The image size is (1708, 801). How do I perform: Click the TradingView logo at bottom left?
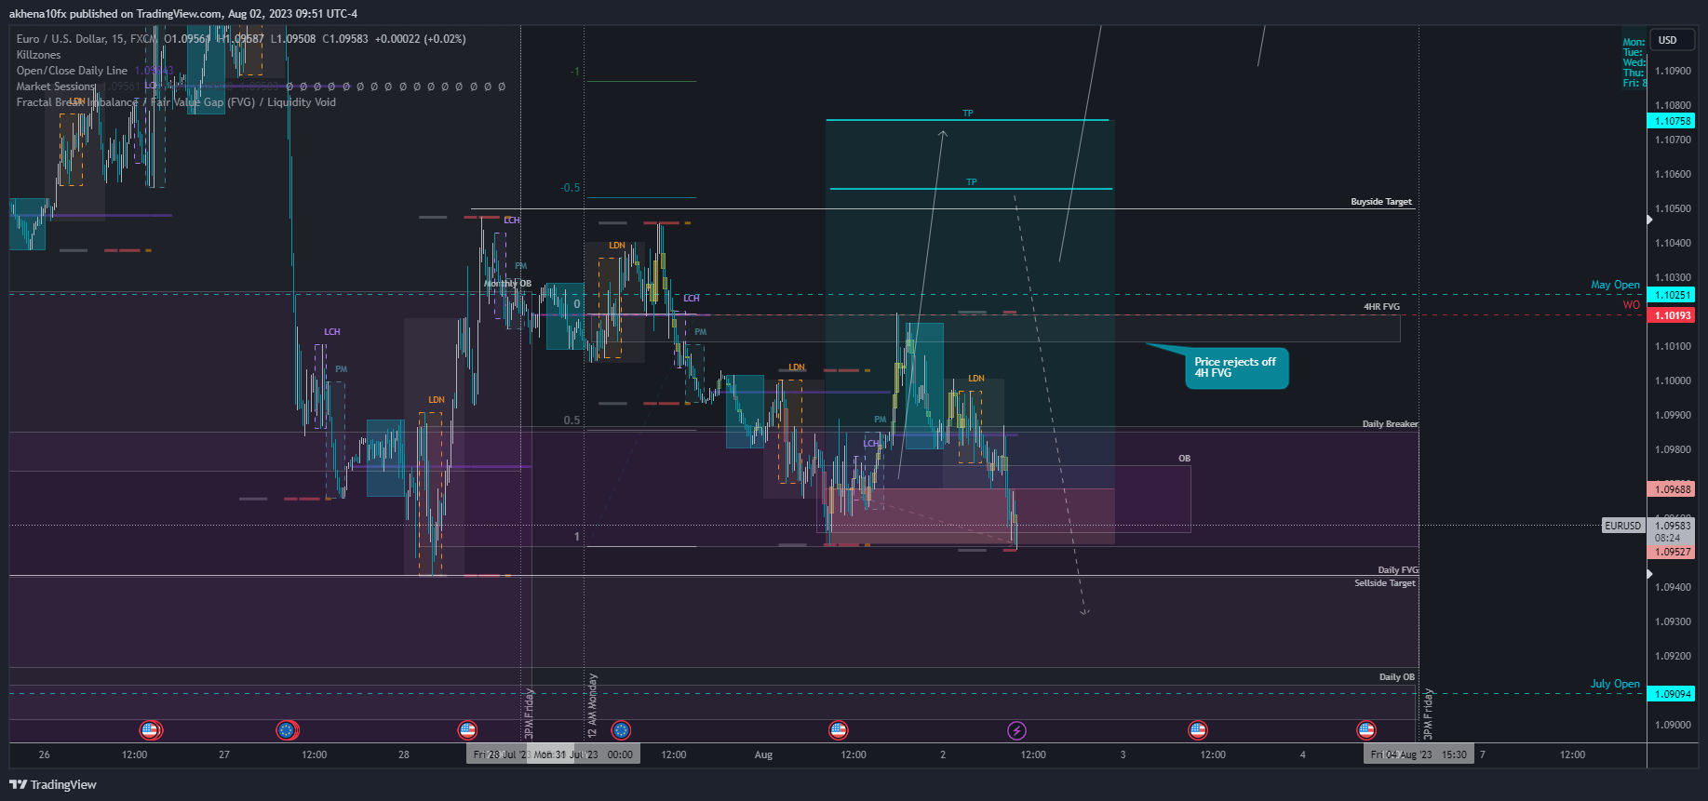[x=53, y=784]
